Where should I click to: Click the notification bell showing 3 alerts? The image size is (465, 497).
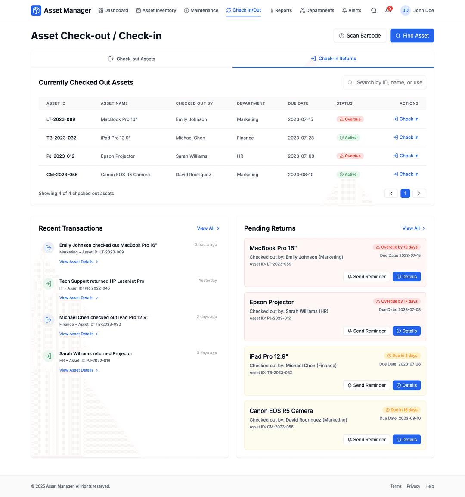tap(388, 10)
